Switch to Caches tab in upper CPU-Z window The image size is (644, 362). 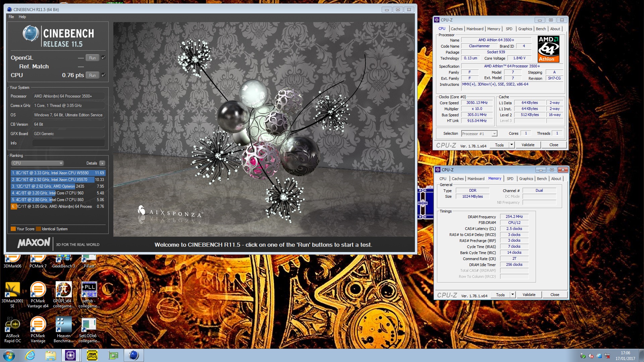click(x=457, y=29)
